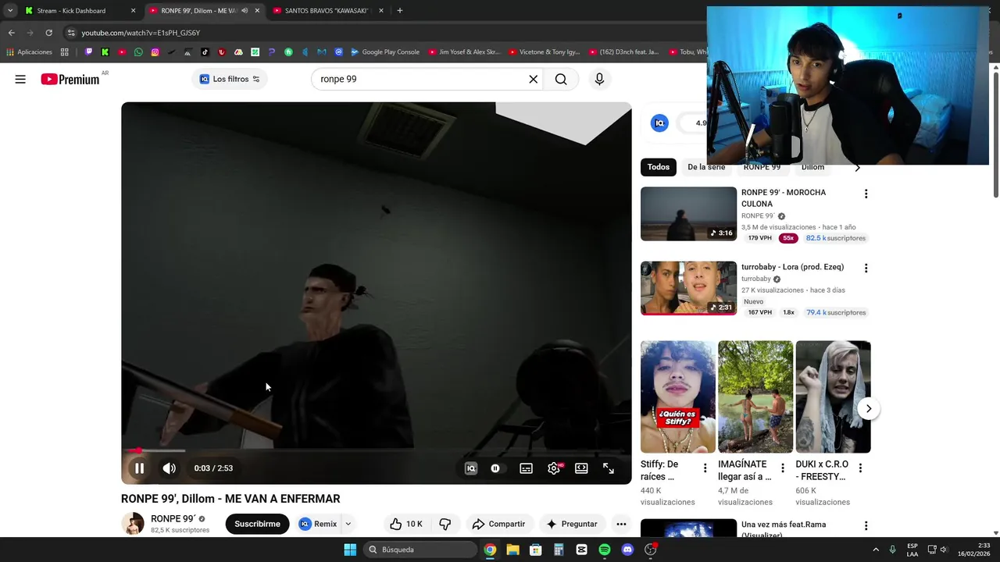Open more actions under the video
This screenshot has height=562, width=1000.
[621, 524]
